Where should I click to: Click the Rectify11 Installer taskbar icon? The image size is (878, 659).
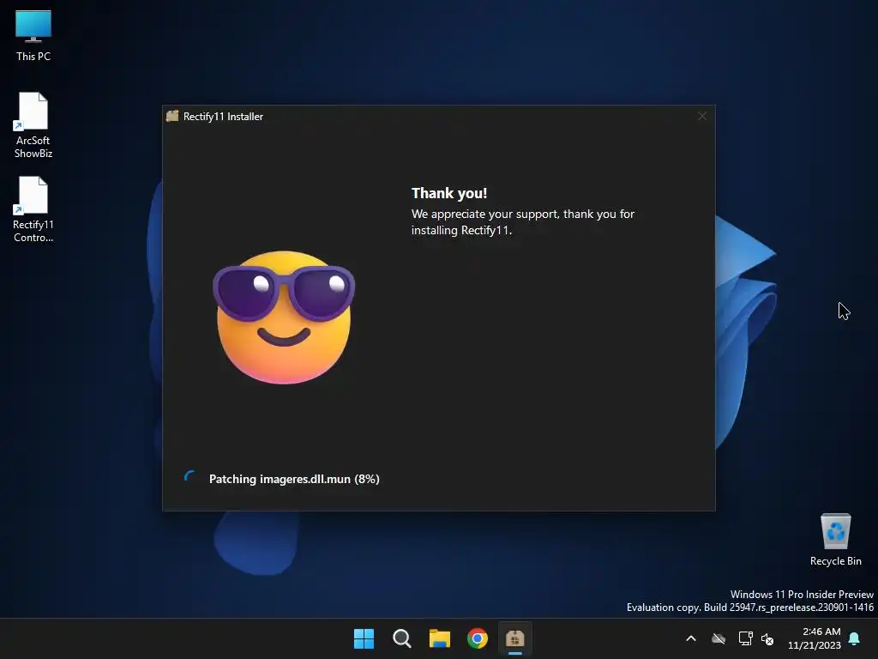coord(515,638)
